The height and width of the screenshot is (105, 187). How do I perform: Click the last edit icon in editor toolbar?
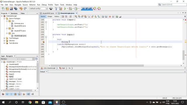coord(63,17)
